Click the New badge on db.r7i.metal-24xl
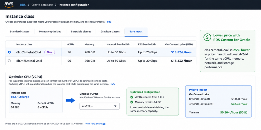 pos(50,52)
